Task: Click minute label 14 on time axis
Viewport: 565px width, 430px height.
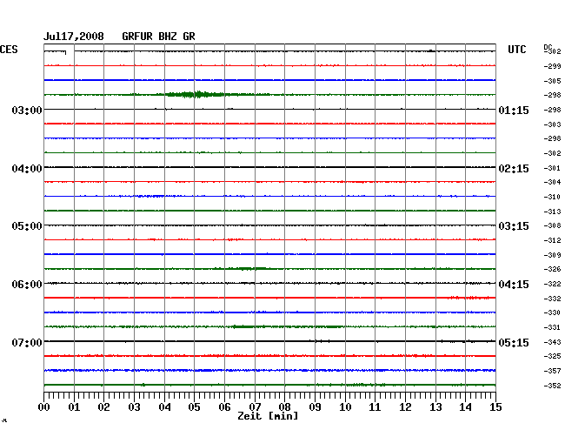Action: (465, 407)
